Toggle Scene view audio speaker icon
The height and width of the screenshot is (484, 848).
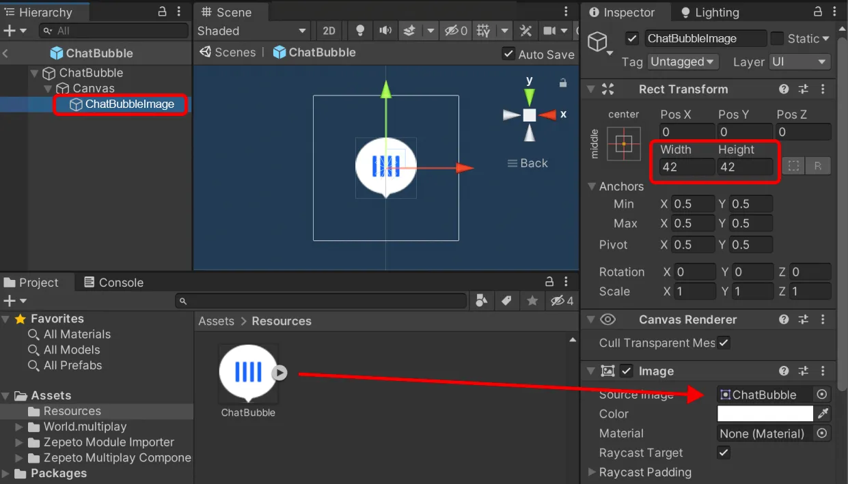click(385, 31)
